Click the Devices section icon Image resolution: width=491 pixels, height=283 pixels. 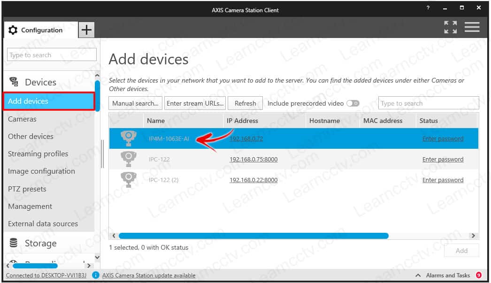14,82
